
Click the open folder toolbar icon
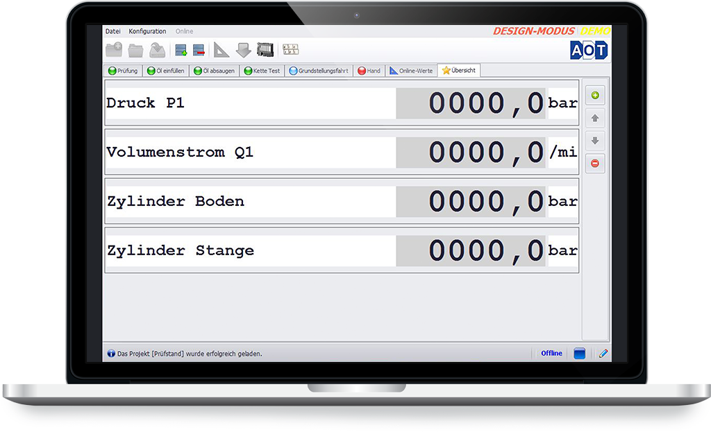click(x=135, y=50)
